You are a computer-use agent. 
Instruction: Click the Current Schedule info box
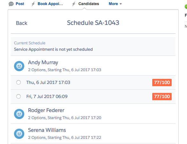pyautogui.click(x=93, y=46)
